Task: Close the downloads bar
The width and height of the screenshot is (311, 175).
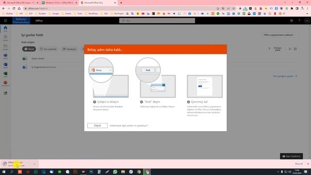Action: tap(308, 164)
